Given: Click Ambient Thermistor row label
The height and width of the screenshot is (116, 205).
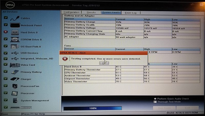Looking at the screenshot, I should tap(77, 76).
